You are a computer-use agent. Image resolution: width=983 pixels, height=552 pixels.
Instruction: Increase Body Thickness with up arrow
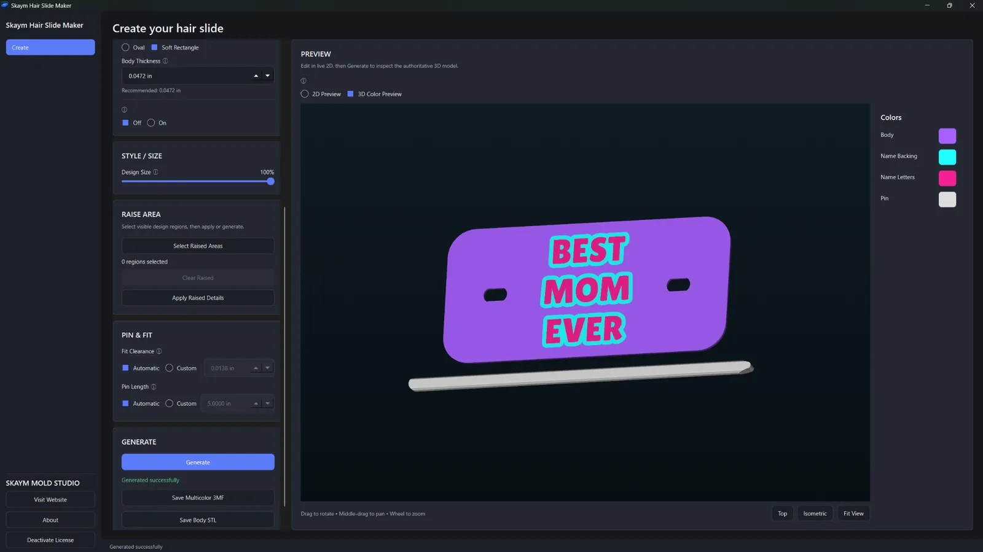(256, 76)
